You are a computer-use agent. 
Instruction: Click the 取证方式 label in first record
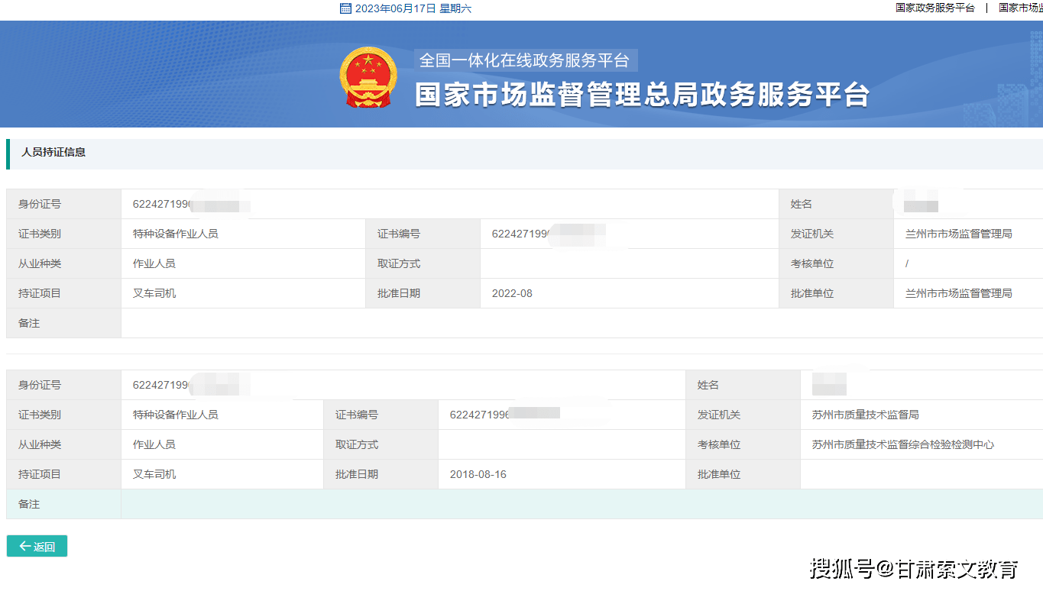399,263
